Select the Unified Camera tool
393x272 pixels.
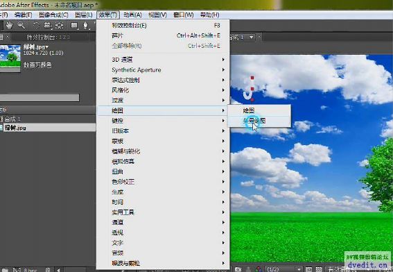tap(48, 25)
